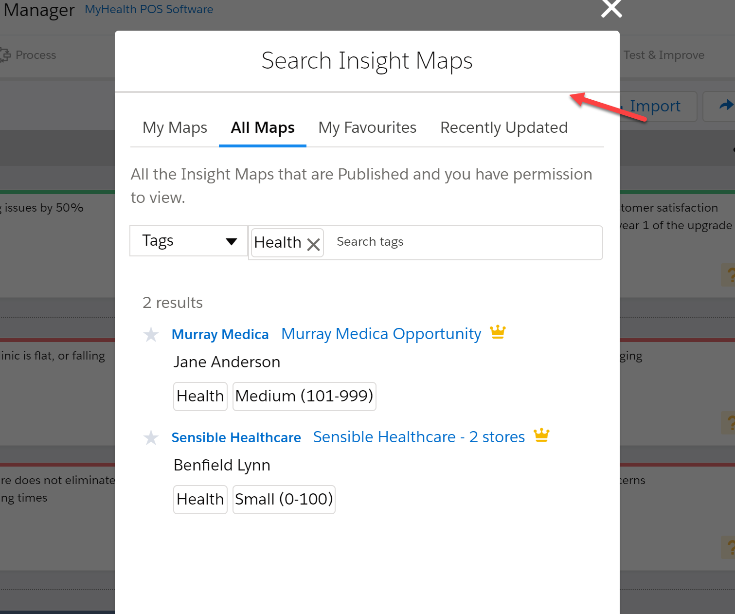Open Sensible Healthcare - 2 stores map
The image size is (735, 614).
click(419, 437)
